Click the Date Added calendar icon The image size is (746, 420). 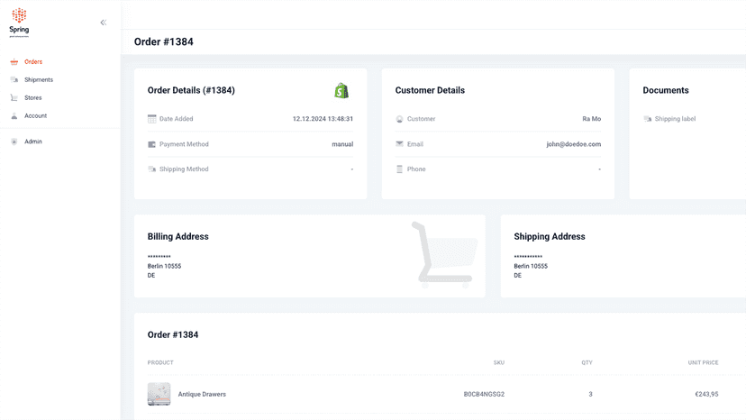coord(151,119)
